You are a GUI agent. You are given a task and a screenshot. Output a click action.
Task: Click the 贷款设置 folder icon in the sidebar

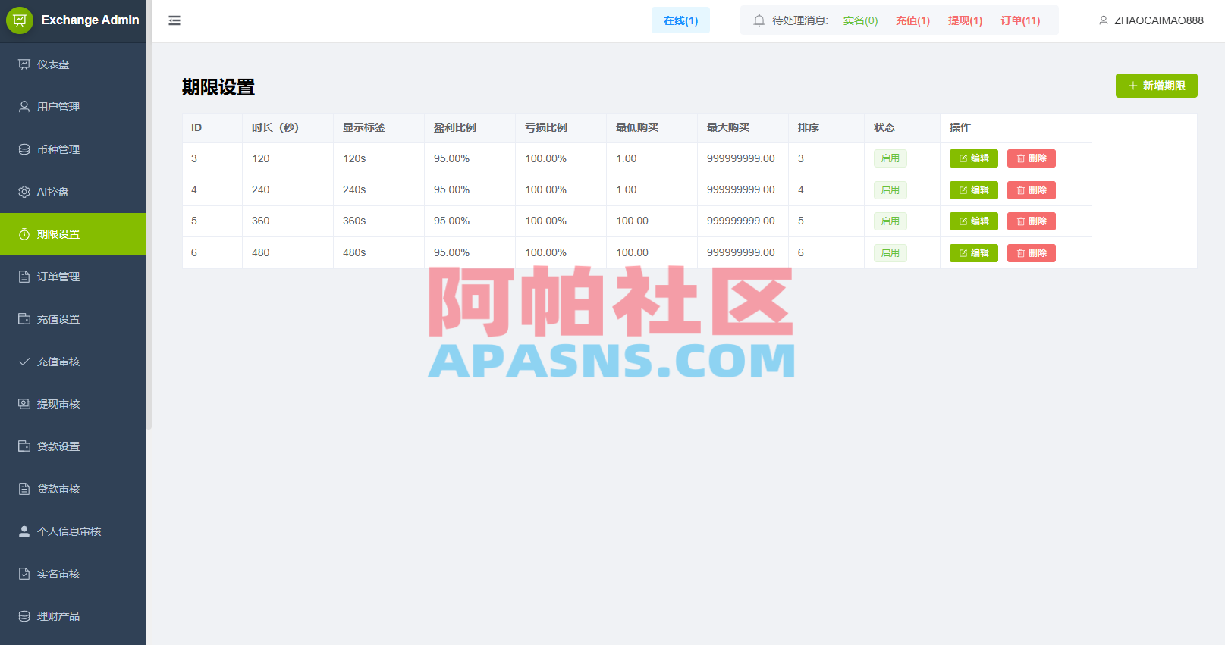coord(24,446)
